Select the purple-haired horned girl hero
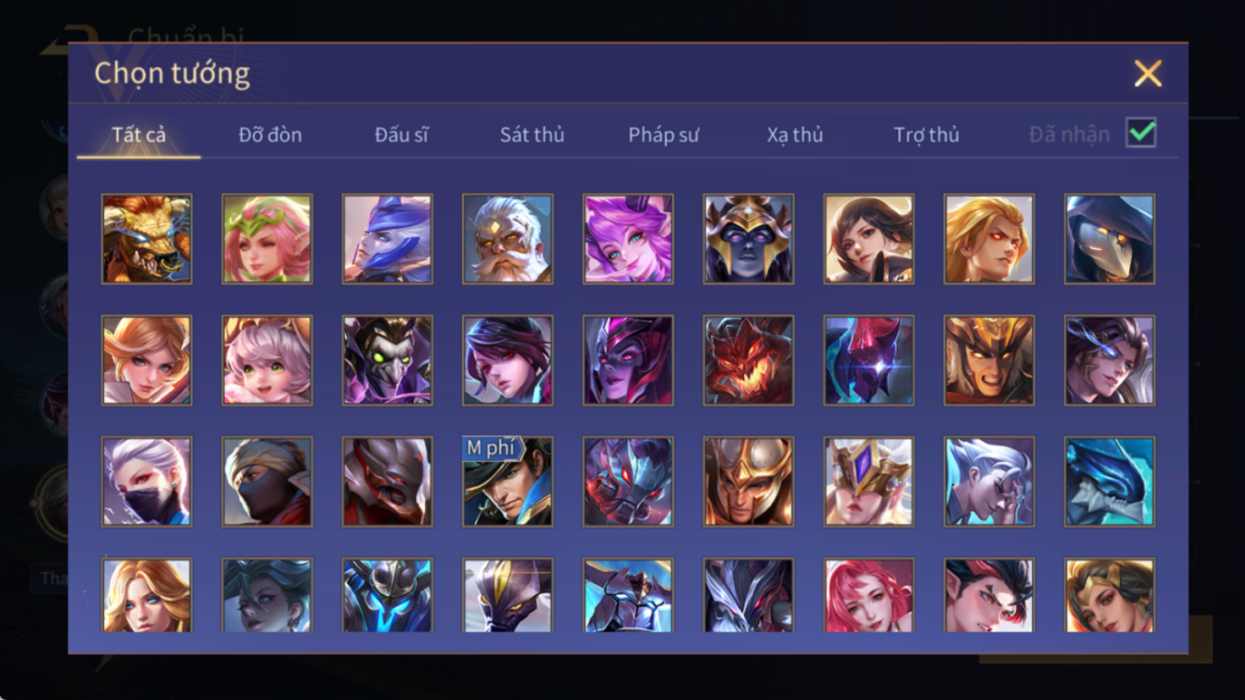This screenshot has width=1245, height=700. click(628, 239)
